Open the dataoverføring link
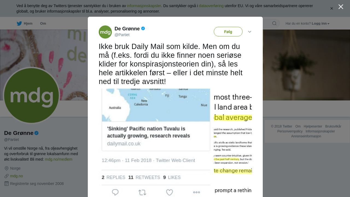The width and height of the screenshot is (350, 197). pos(211,6)
